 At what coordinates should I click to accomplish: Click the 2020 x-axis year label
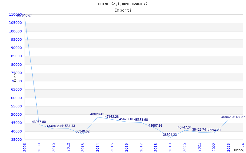point(185,147)
